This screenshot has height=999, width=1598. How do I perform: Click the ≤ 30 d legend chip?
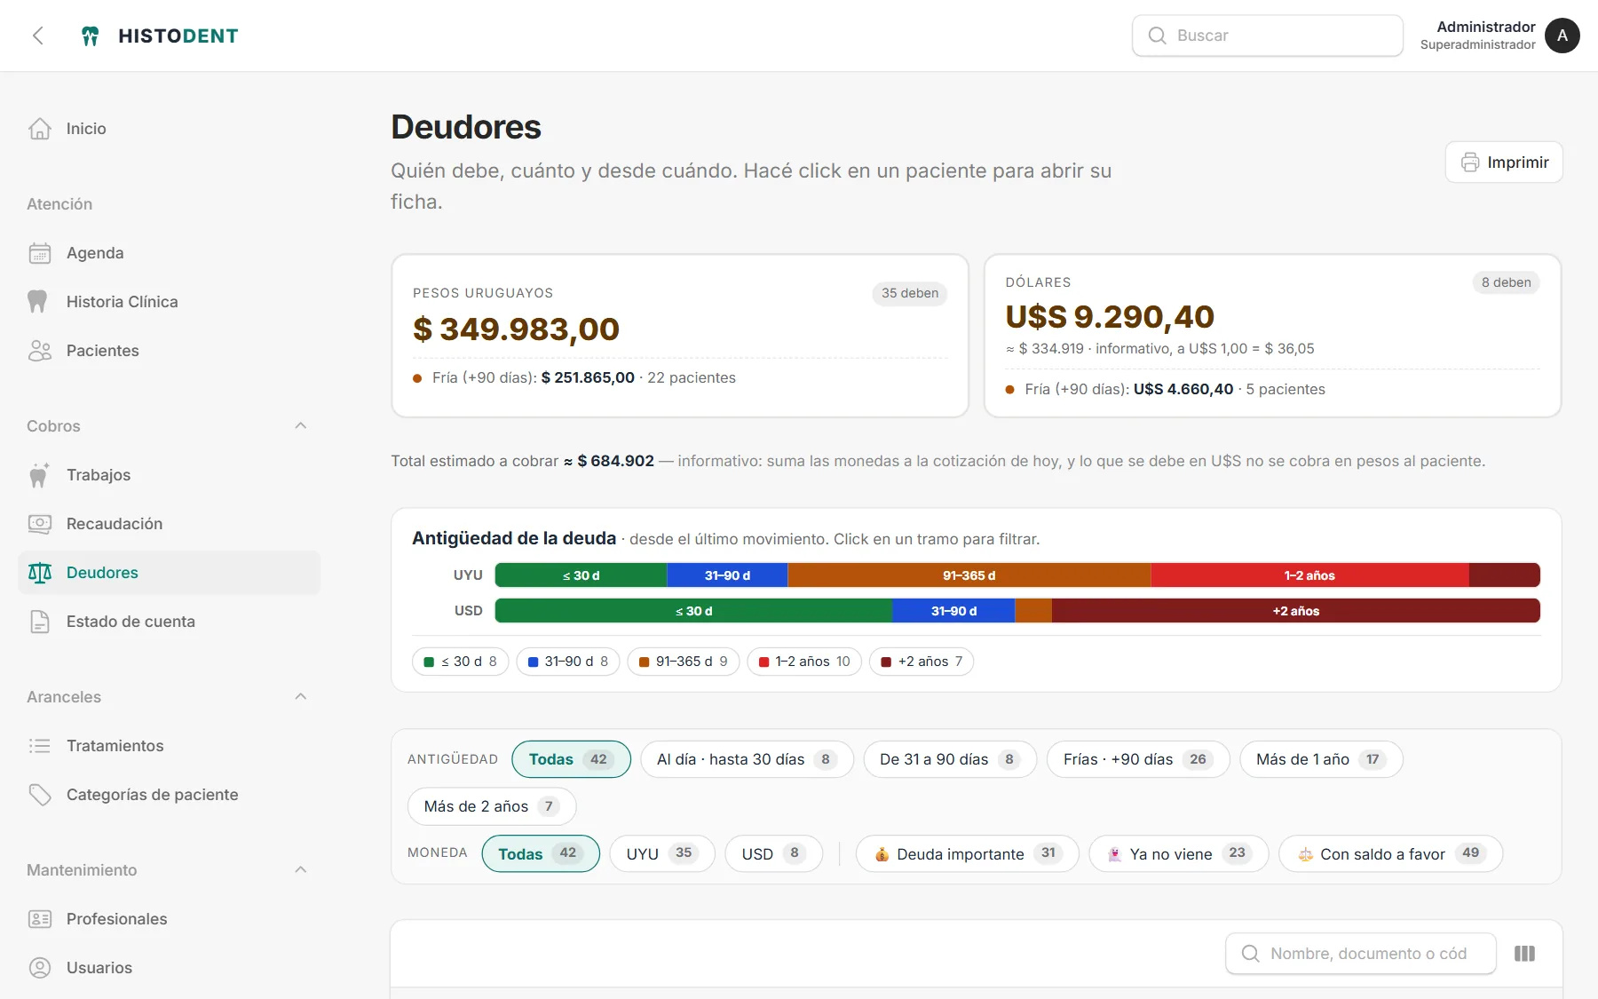[x=460, y=662]
